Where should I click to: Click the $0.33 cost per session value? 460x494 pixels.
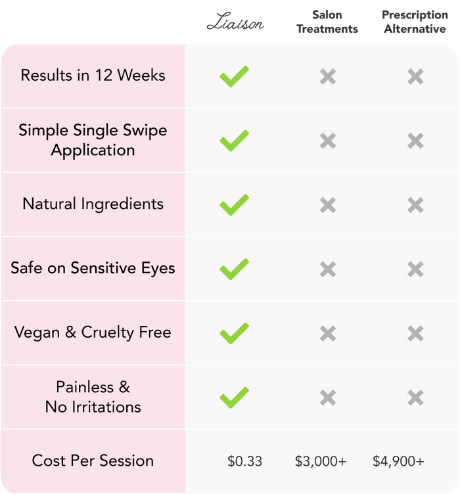[x=244, y=461]
